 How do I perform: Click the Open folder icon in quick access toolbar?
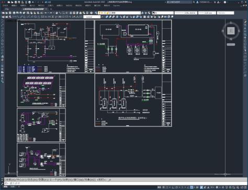click(x=12, y=2)
